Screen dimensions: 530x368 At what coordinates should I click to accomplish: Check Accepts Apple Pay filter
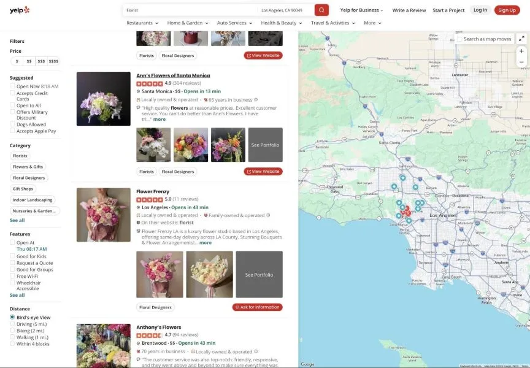click(x=12, y=131)
